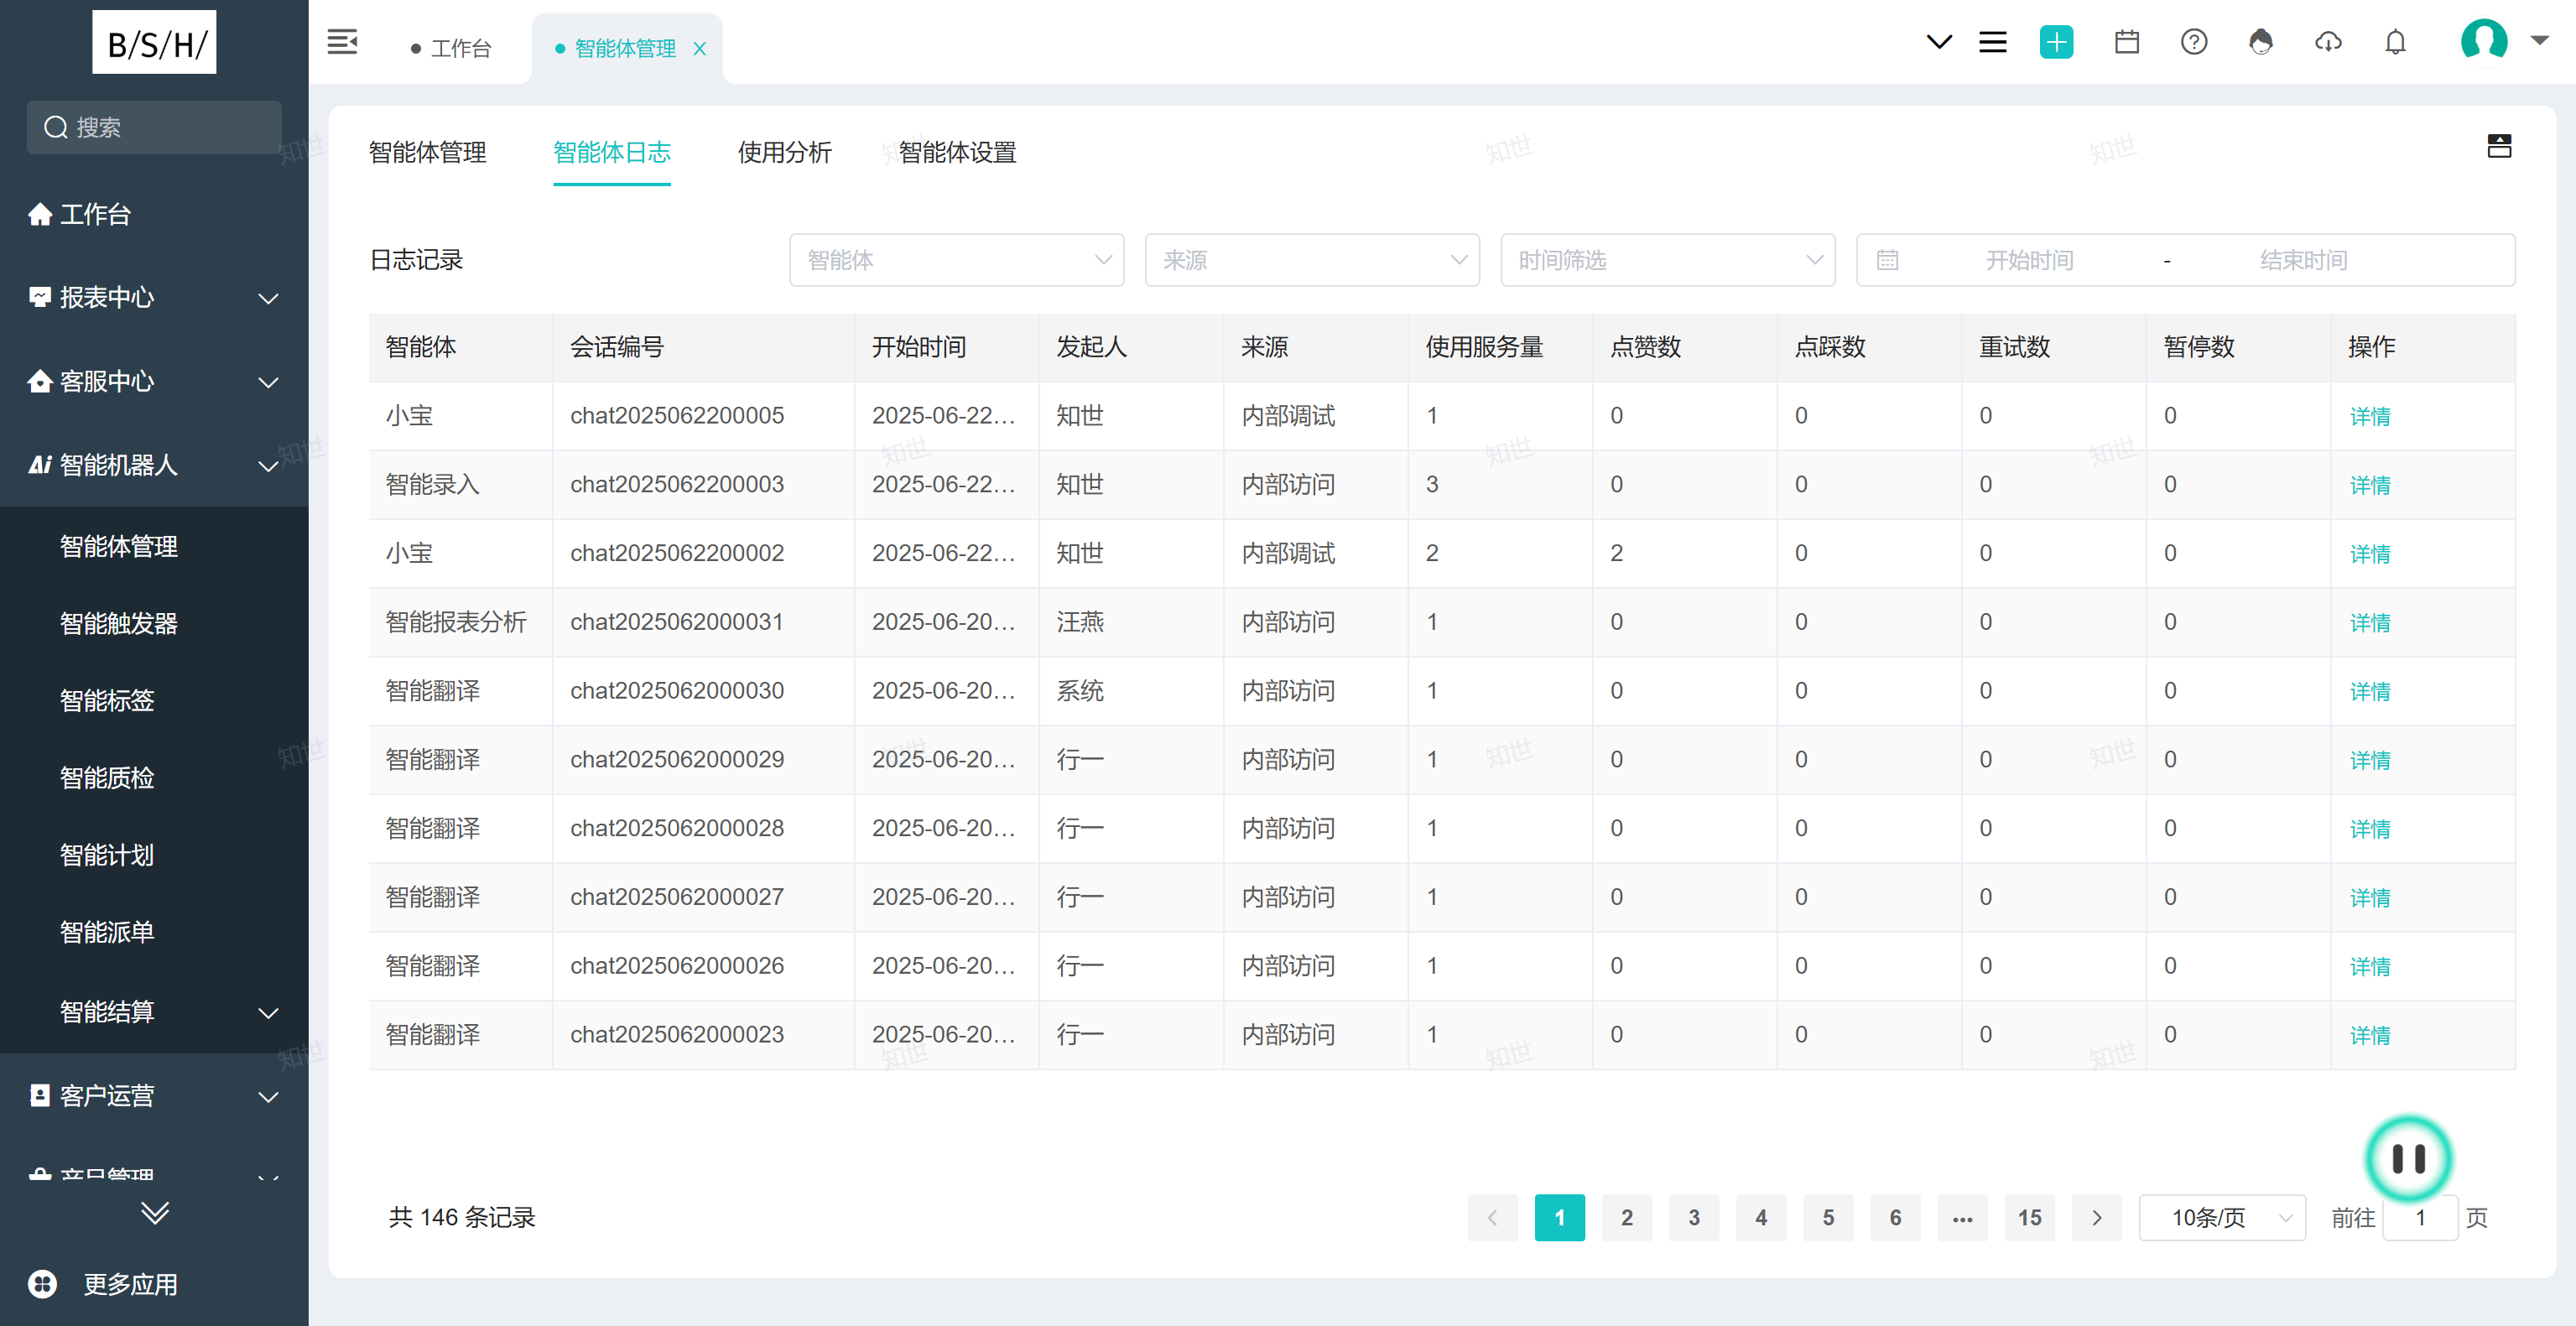Open 详情 for chat2025062000030

(2369, 692)
